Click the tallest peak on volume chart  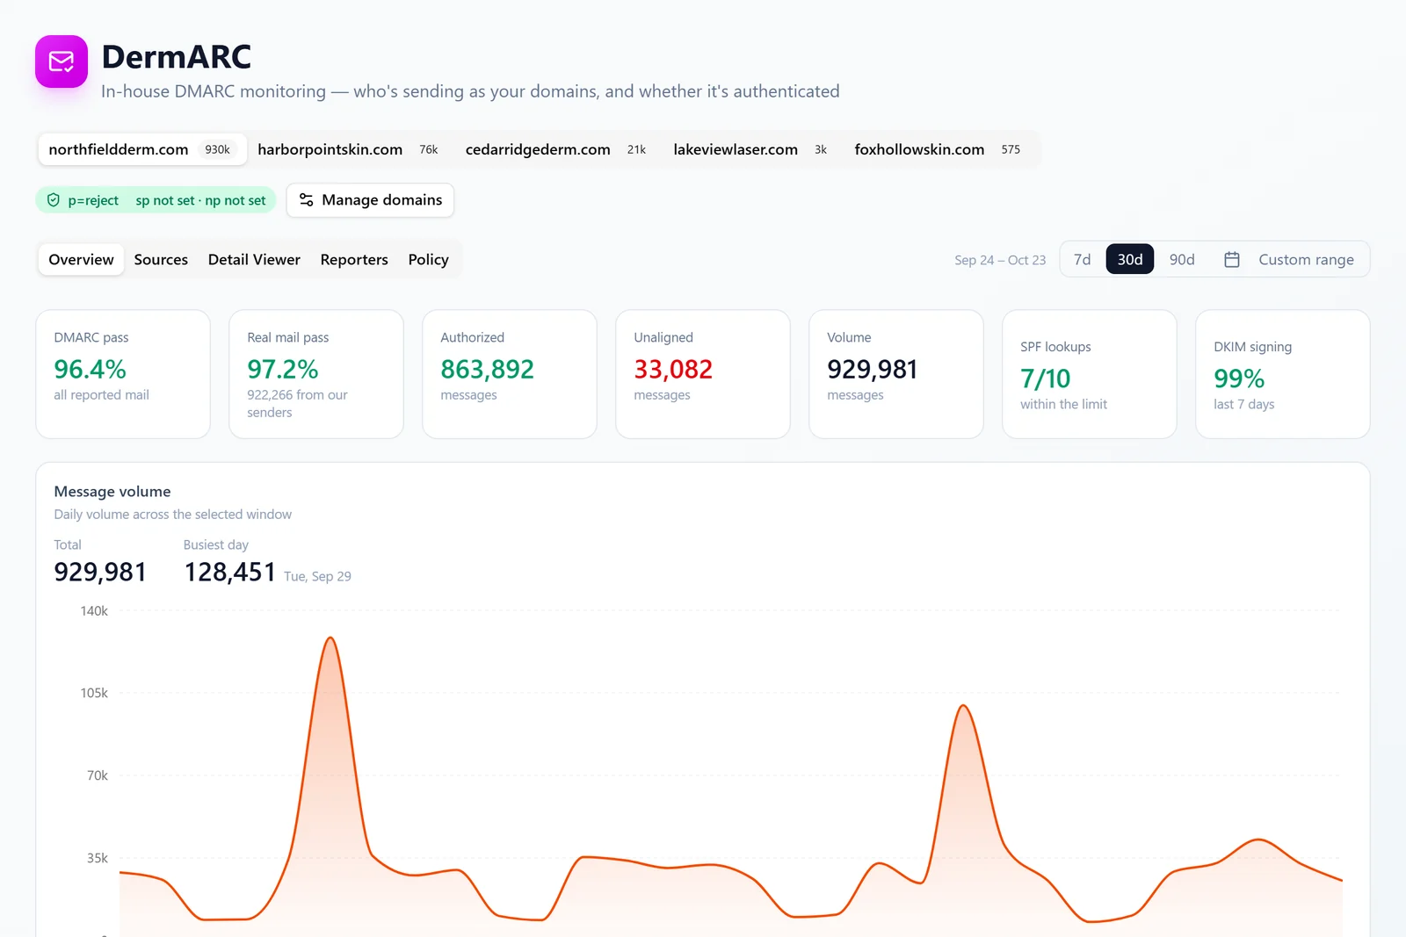coord(330,638)
